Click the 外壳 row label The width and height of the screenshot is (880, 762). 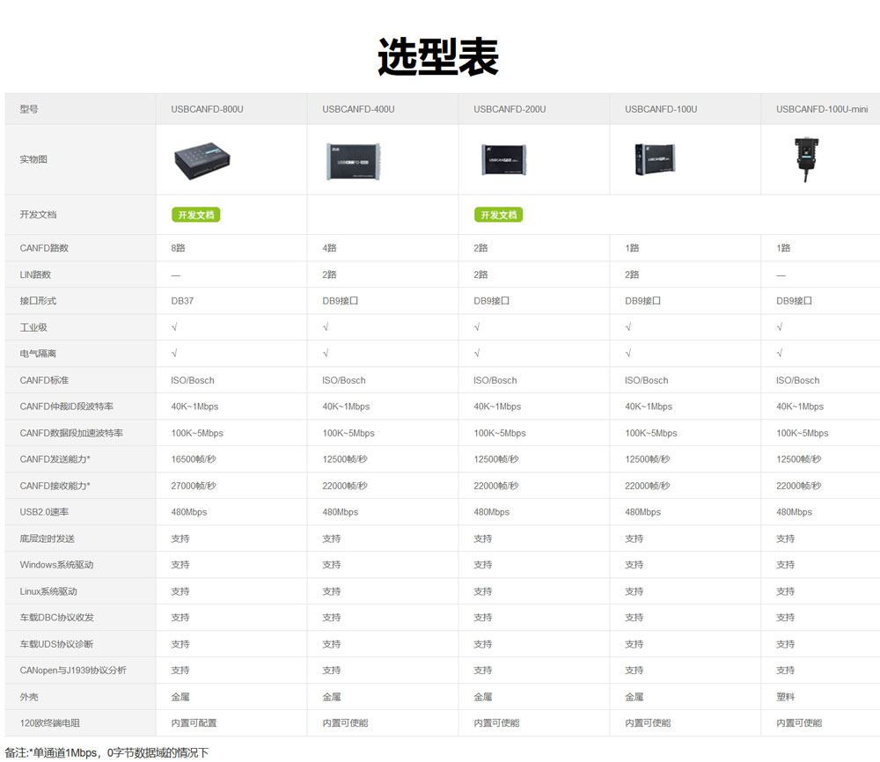[29, 697]
